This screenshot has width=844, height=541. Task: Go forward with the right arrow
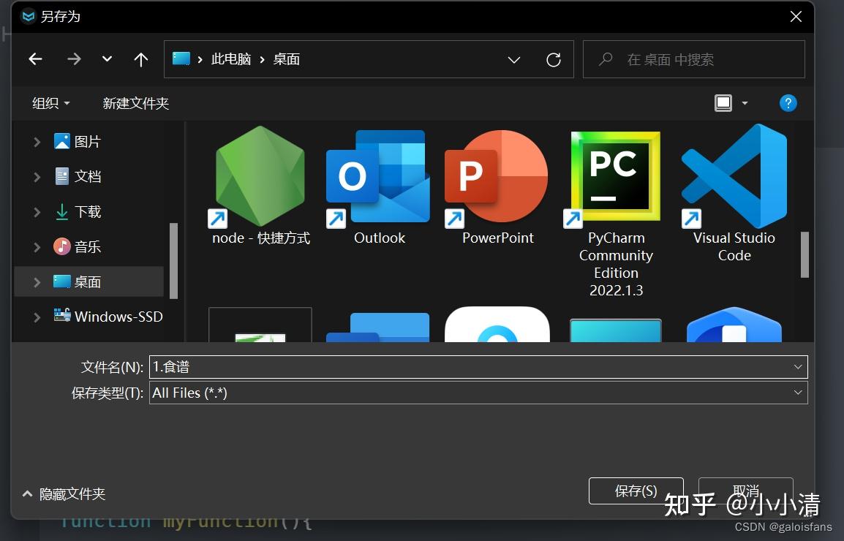click(x=74, y=59)
